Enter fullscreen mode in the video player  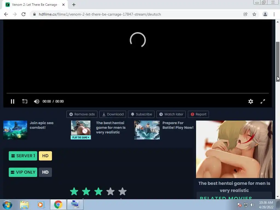(263, 101)
